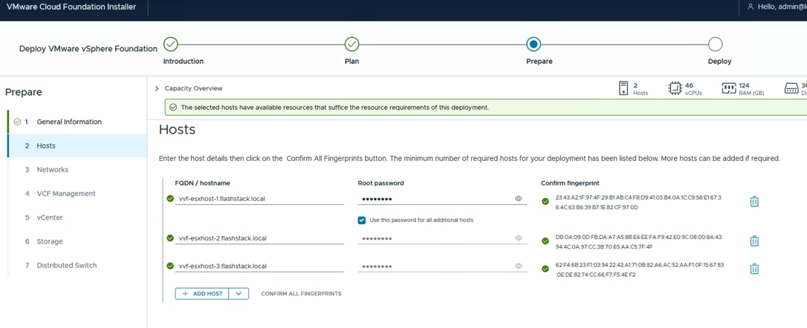This screenshot has width=807, height=328.
Task: Click the Introduction step checkmark circle
Action: pyautogui.click(x=171, y=45)
